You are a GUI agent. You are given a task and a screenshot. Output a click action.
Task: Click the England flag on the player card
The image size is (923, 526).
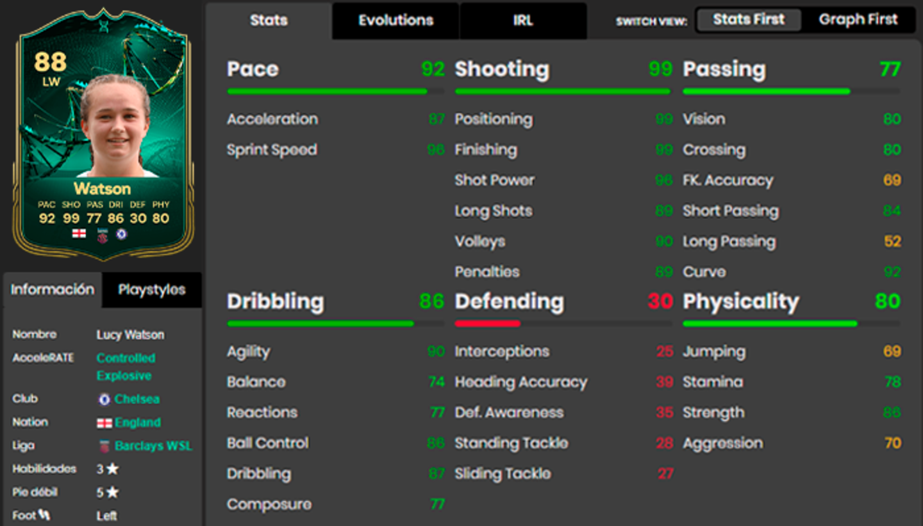[79, 234]
